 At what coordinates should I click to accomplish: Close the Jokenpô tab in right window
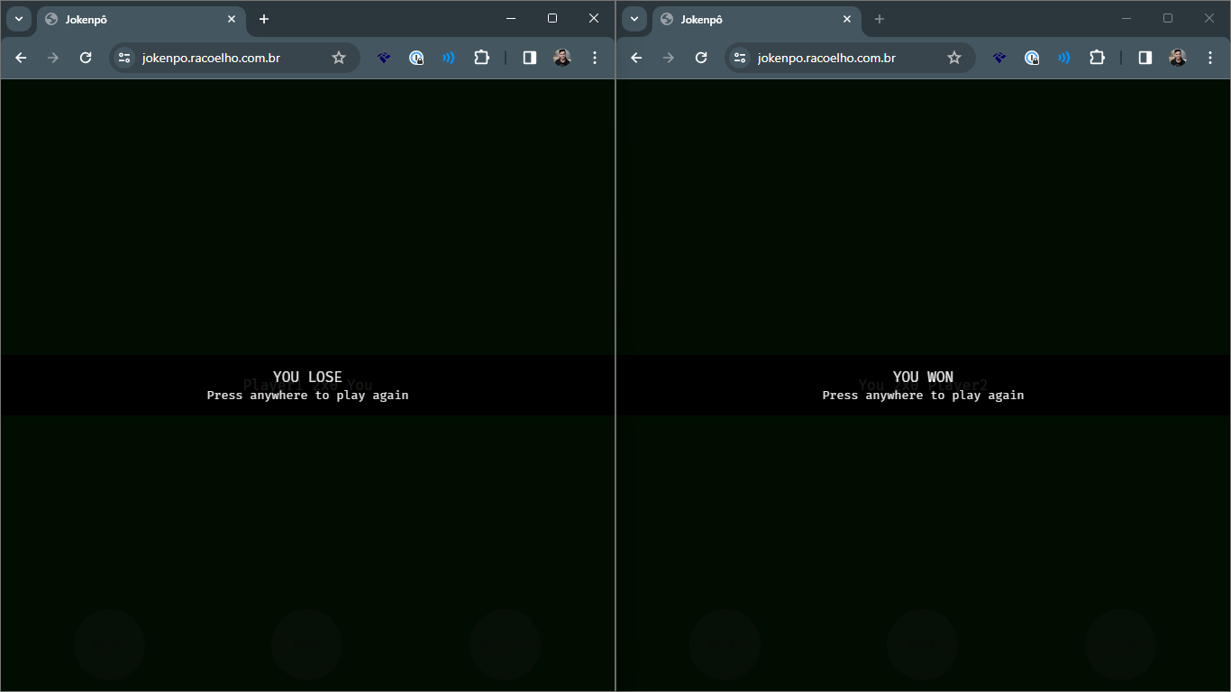pos(847,19)
